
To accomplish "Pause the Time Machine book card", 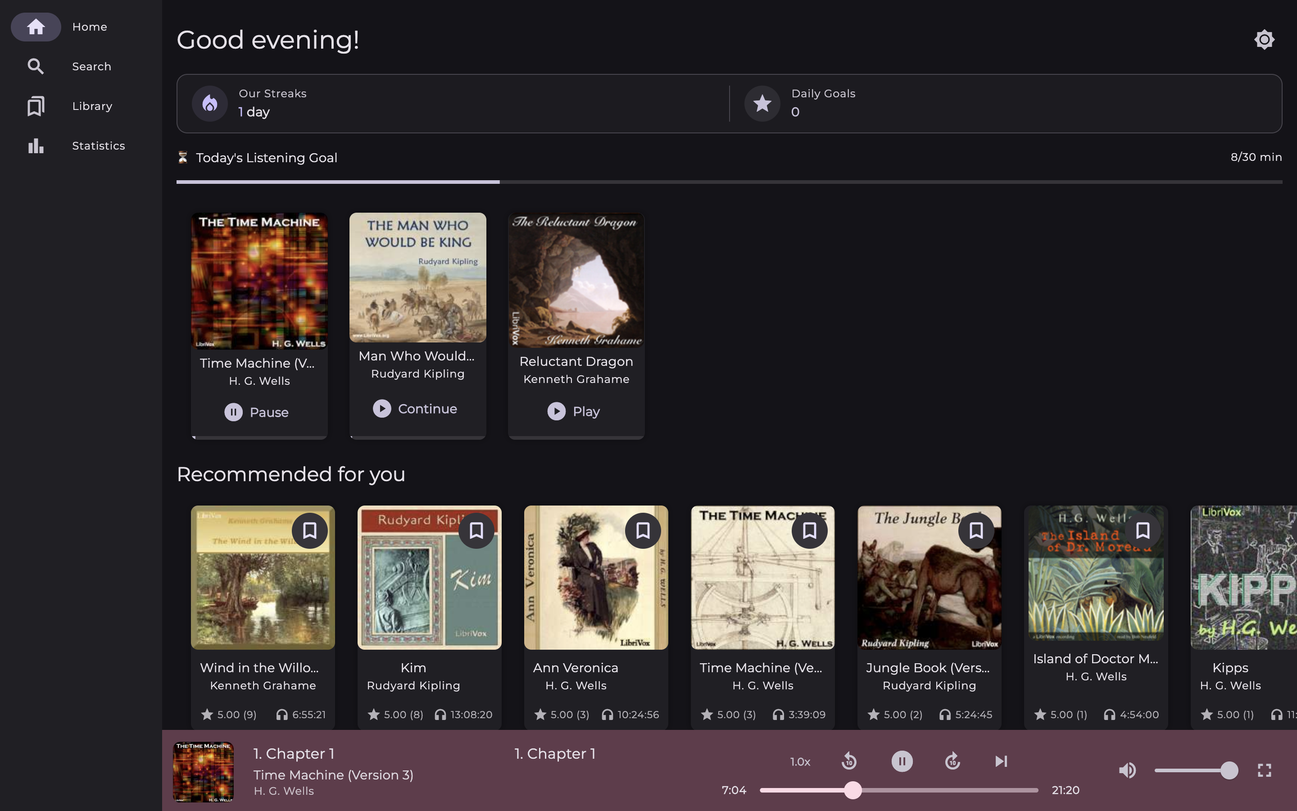I will tap(257, 412).
